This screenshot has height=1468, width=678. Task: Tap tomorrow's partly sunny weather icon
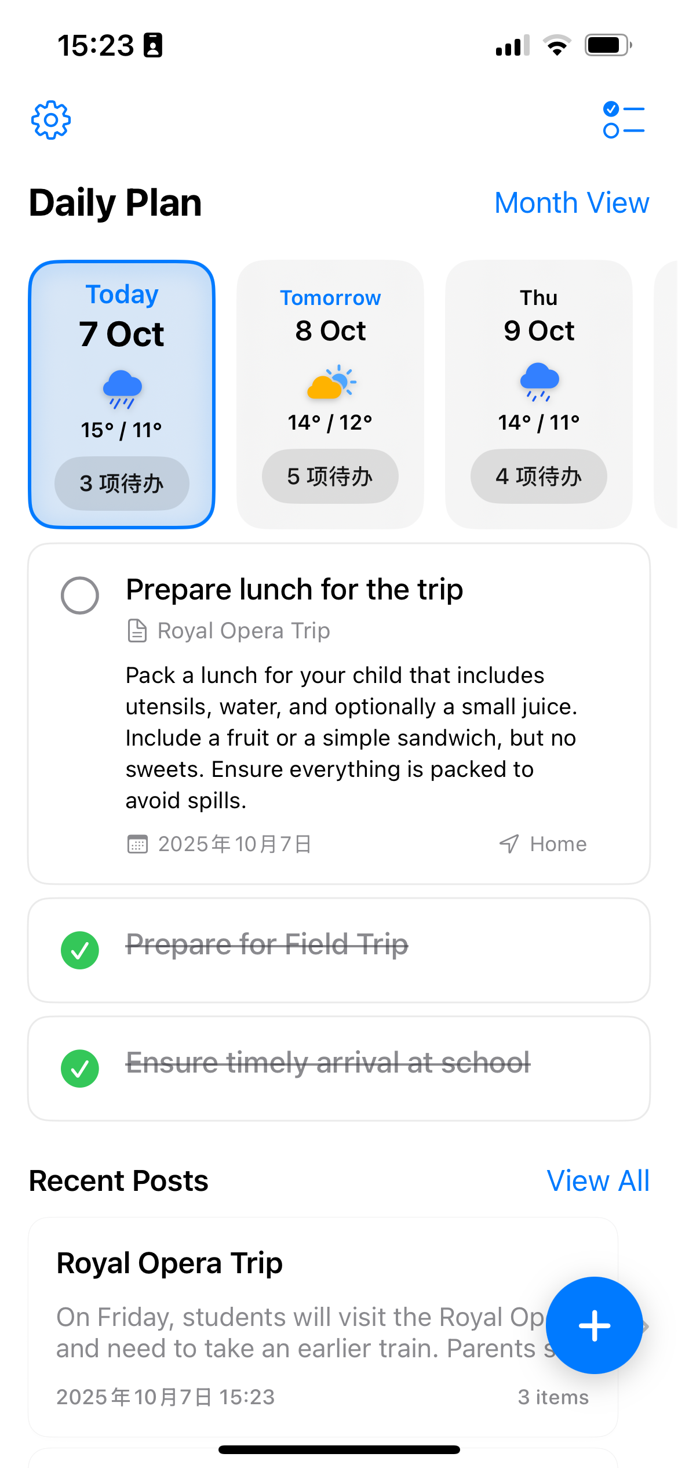point(331,382)
